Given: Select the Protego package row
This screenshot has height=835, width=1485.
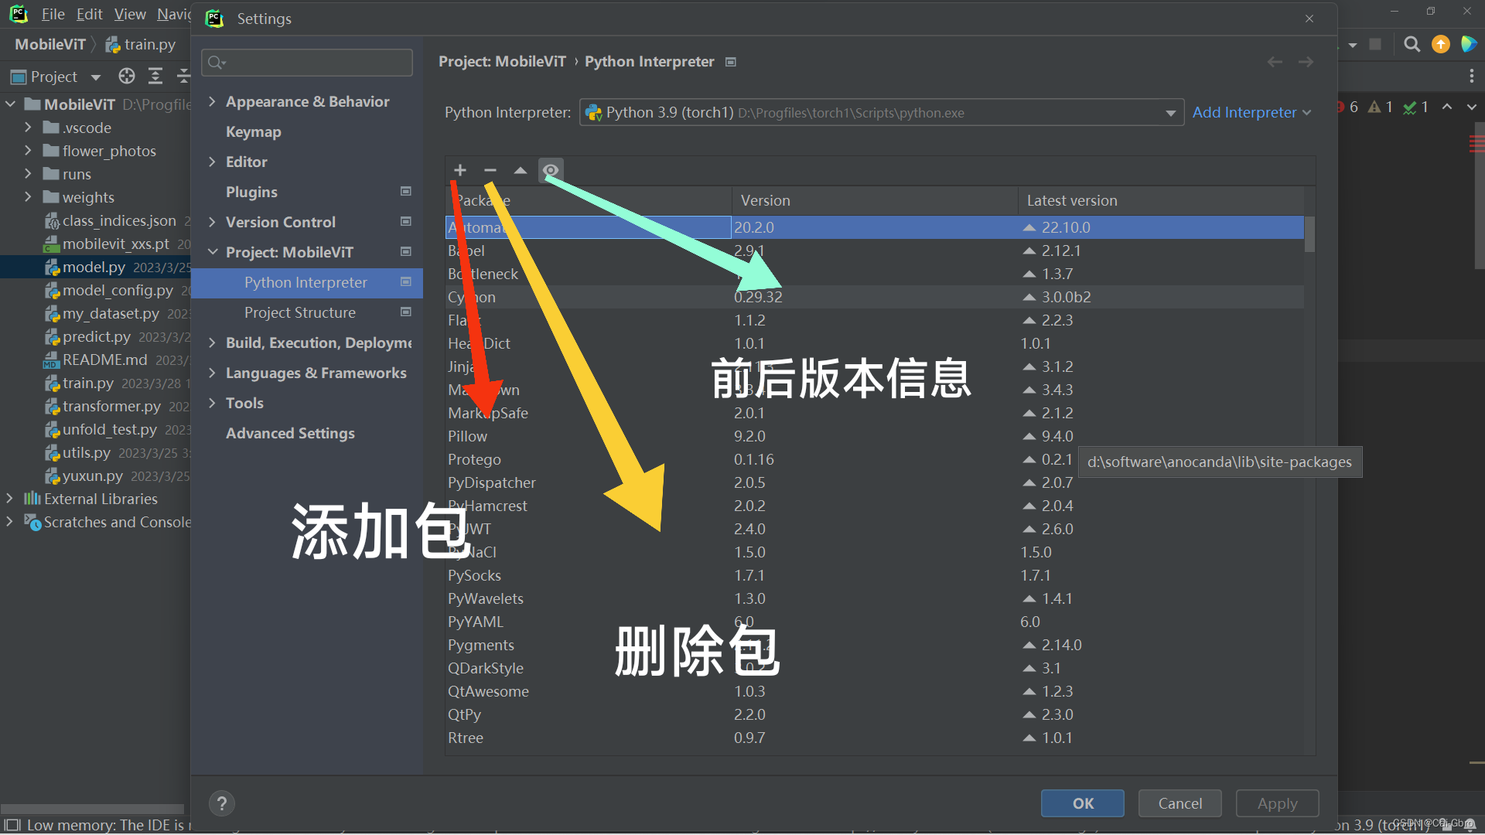Looking at the screenshot, I should (875, 459).
